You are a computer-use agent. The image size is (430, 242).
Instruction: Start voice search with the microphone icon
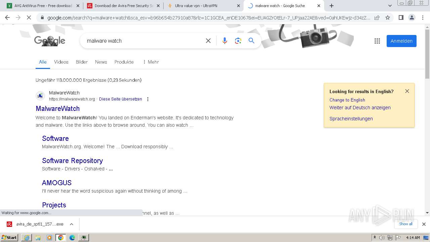pyautogui.click(x=225, y=41)
